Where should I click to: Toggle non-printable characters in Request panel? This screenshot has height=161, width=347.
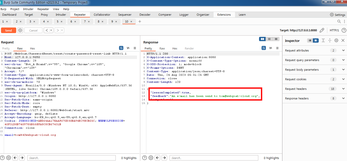coord(128,48)
